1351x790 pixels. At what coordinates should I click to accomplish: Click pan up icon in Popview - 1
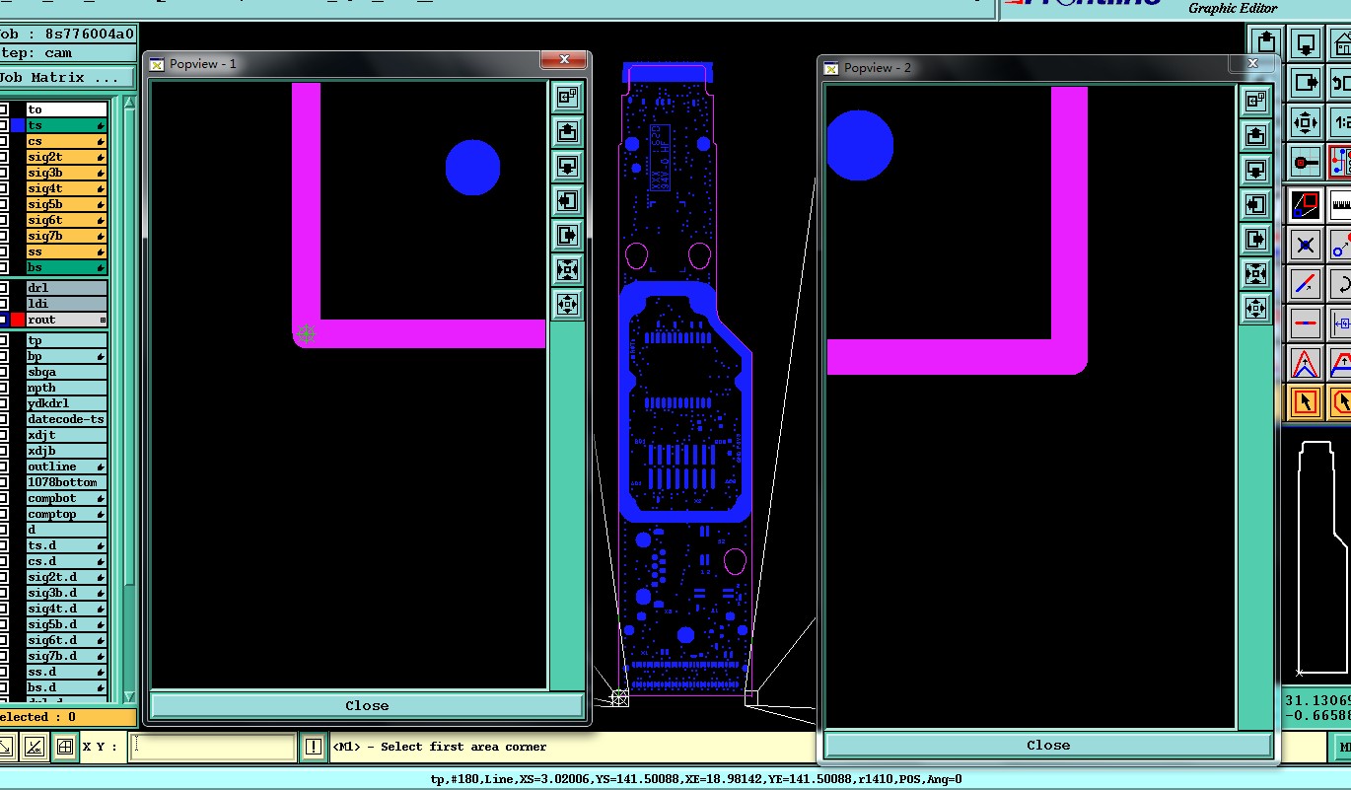567,131
